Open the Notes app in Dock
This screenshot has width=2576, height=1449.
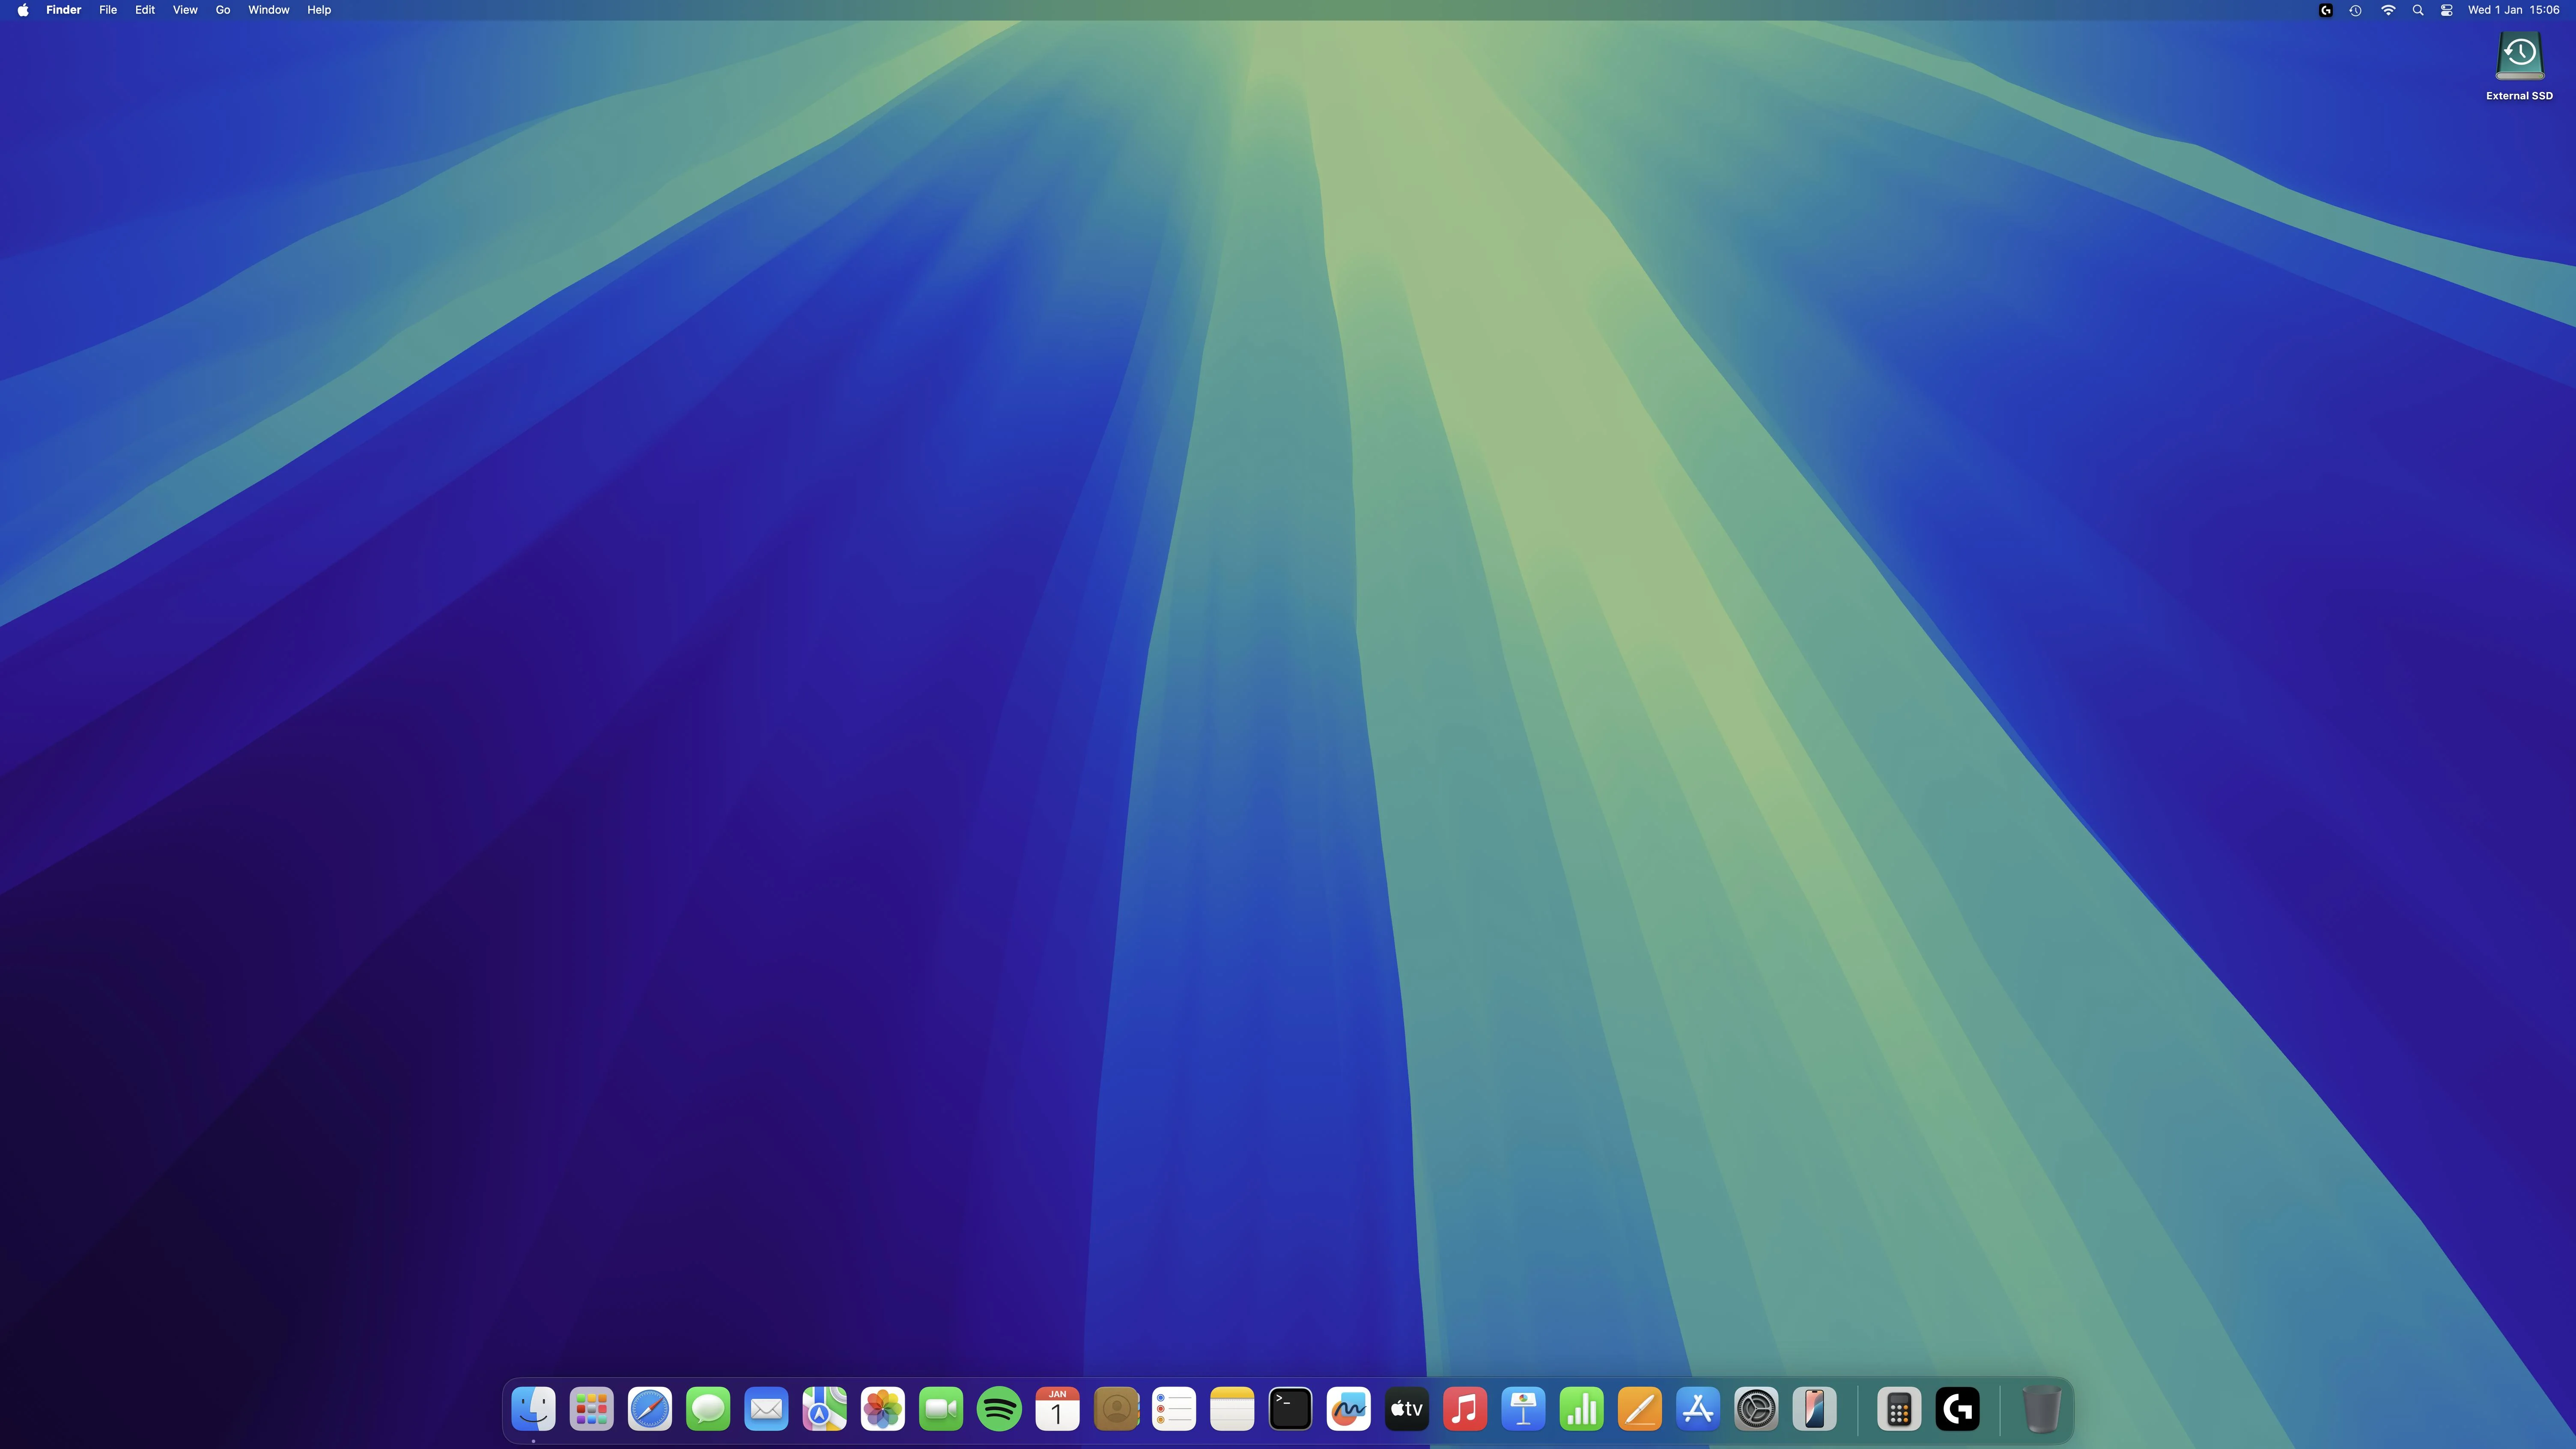point(1232,1409)
